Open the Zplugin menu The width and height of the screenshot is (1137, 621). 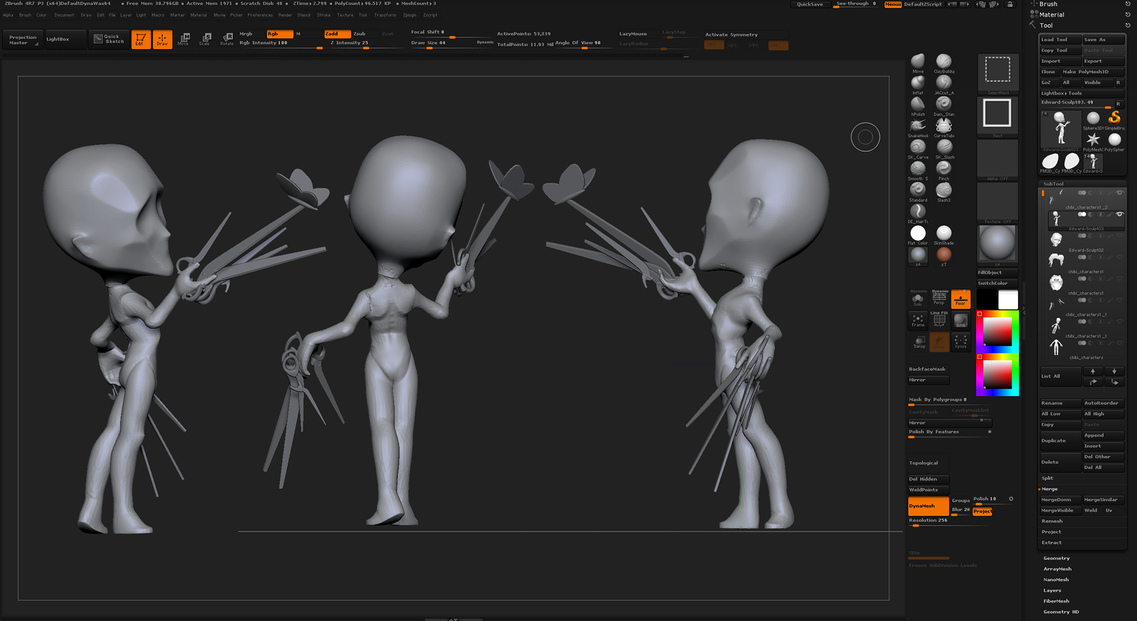pos(409,15)
